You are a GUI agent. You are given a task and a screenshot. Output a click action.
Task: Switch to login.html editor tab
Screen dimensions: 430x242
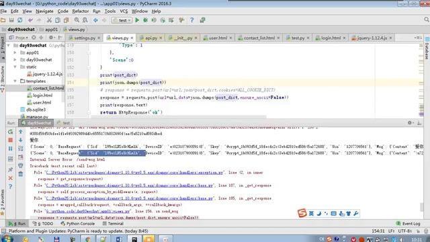click(330, 38)
